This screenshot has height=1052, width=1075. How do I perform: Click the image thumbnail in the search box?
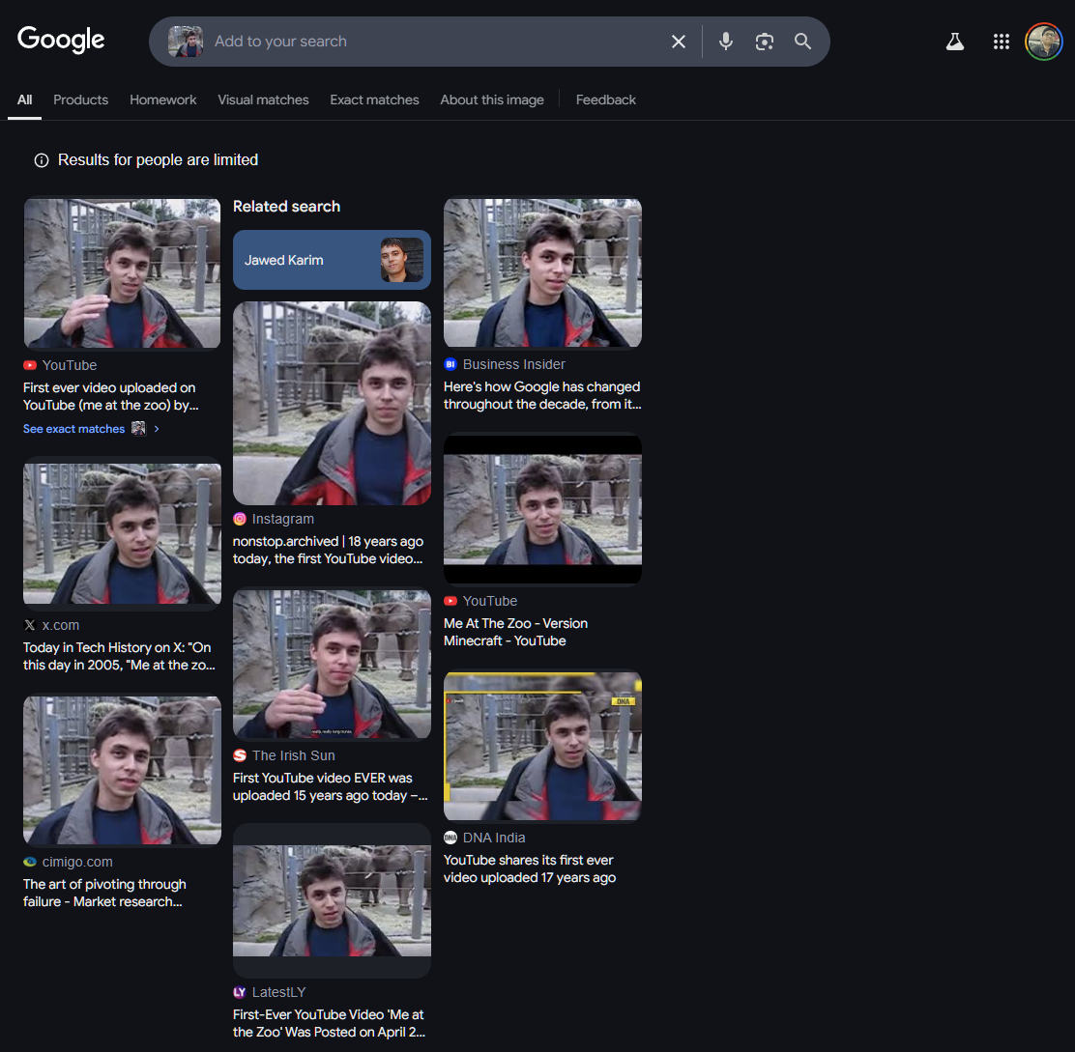(x=186, y=42)
